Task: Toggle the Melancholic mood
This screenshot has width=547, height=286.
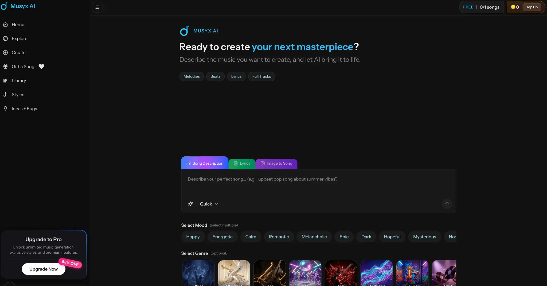Action: pyautogui.click(x=314, y=237)
